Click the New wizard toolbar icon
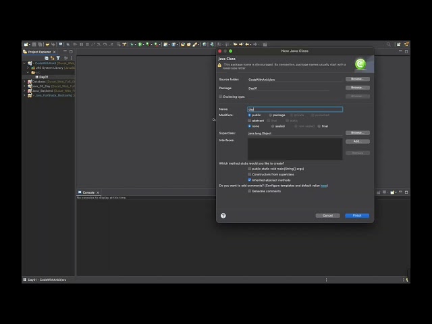The image size is (432, 324). pos(26,45)
